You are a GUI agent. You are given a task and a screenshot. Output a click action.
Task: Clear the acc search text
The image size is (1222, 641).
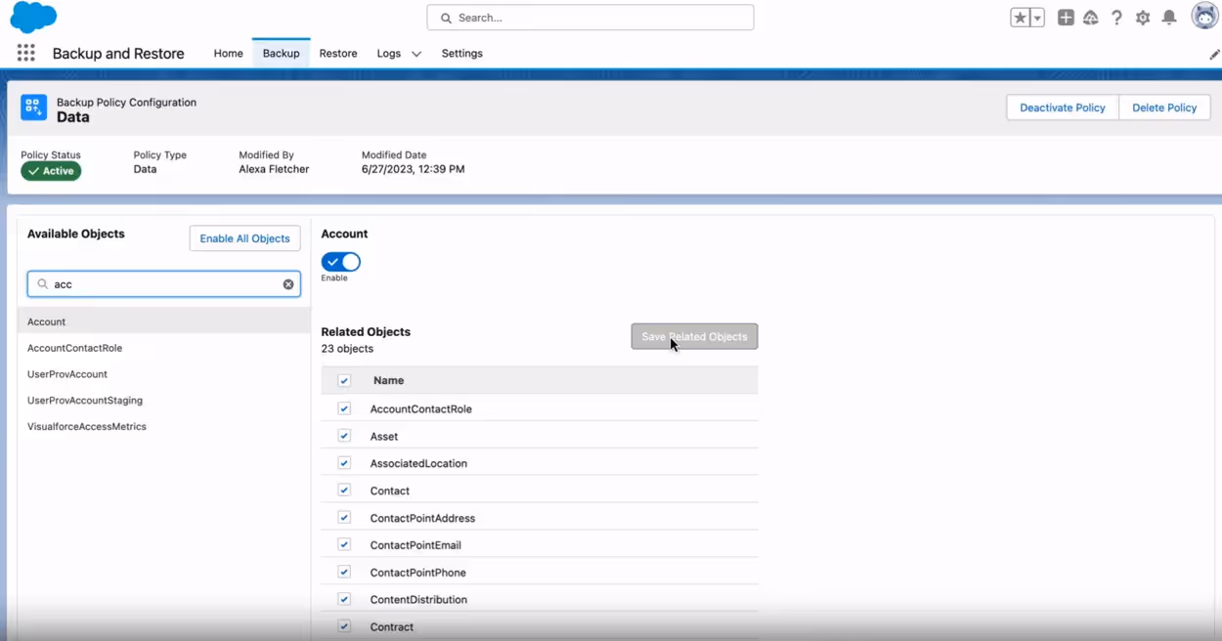pyautogui.click(x=288, y=284)
